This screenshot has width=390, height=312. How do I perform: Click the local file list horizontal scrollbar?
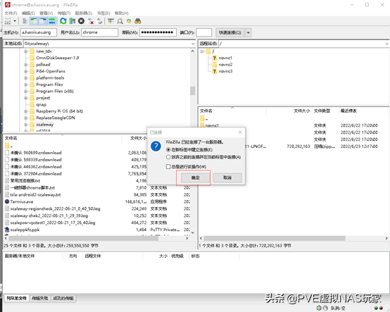tap(84, 238)
